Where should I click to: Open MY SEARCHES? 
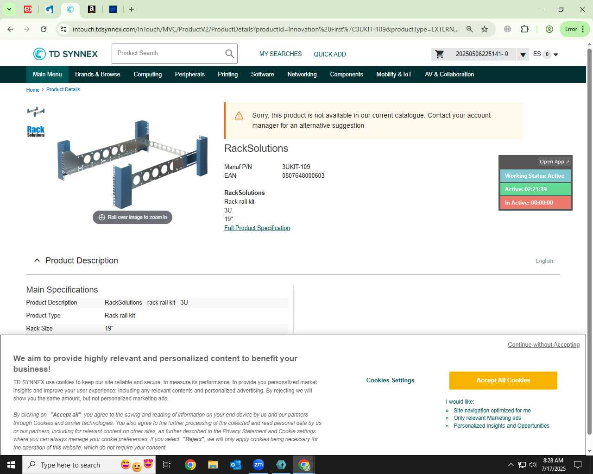(280, 54)
